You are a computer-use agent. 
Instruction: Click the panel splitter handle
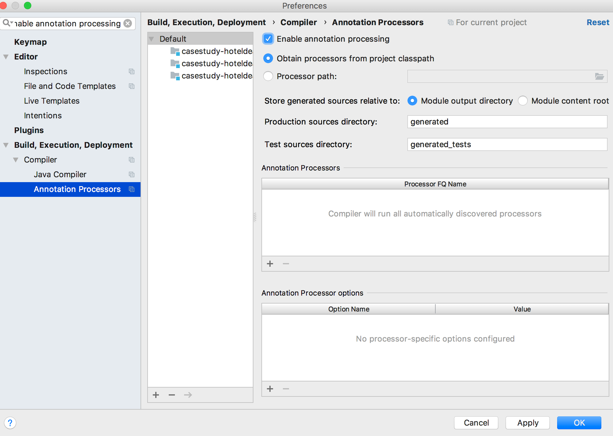255,217
